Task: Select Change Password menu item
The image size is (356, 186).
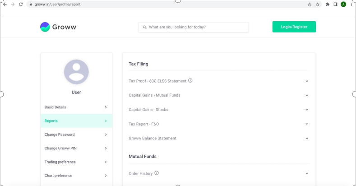Action: pyautogui.click(x=76, y=135)
